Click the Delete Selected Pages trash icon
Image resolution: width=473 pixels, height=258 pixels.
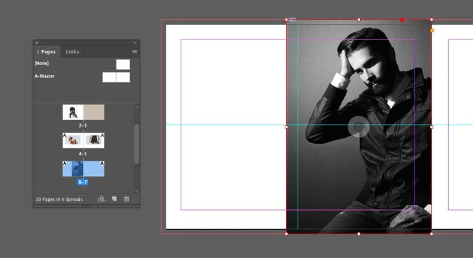coord(126,199)
